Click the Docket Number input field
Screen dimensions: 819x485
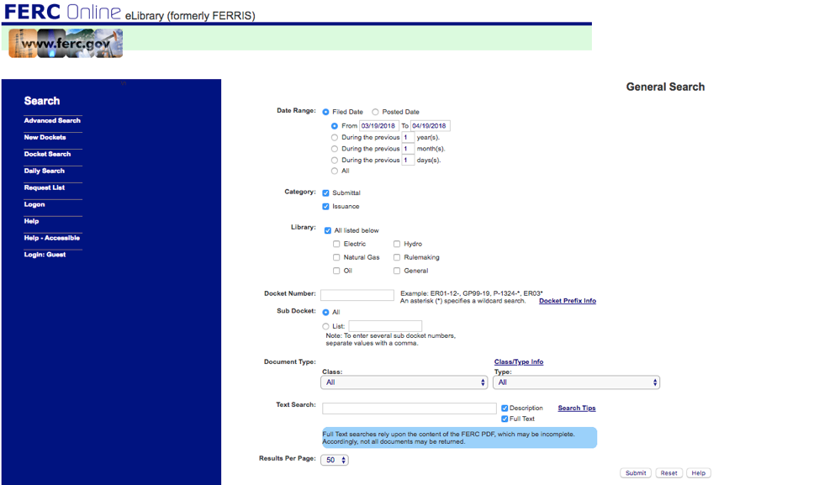pyautogui.click(x=357, y=295)
